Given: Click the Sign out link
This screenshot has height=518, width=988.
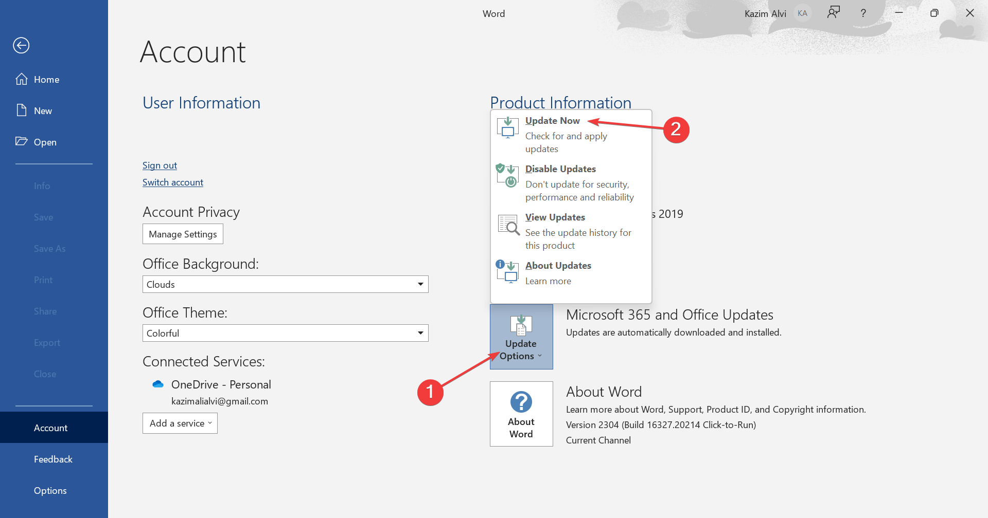Looking at the screenshot, I should point(160,165).
